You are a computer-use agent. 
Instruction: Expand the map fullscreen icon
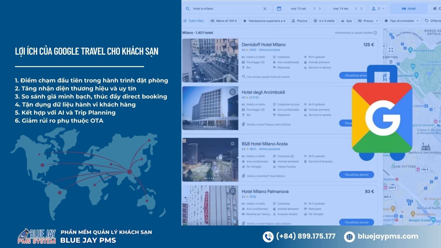coord(391,50)
